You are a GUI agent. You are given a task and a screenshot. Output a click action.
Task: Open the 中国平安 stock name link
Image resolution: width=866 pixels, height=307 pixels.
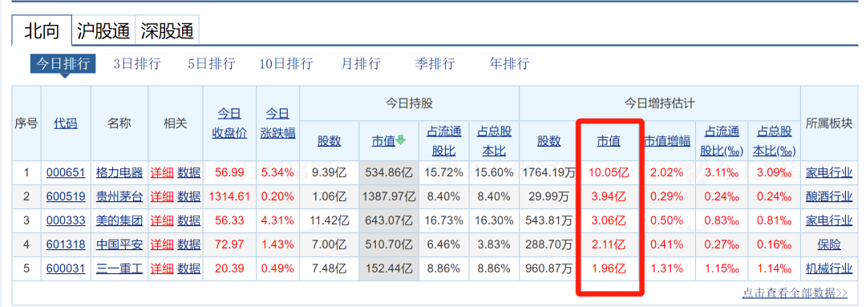(119, 244)
